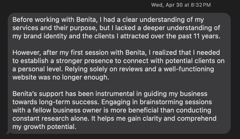The width and height of the screenshot is (240, 139).
Task: Select the gray message bubble tail
Action: point(9,132)
